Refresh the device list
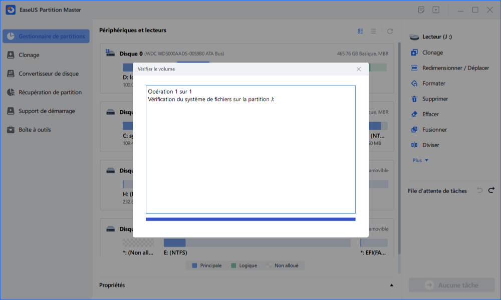Viewport: 501px width, 300px height. pos(390,31)
